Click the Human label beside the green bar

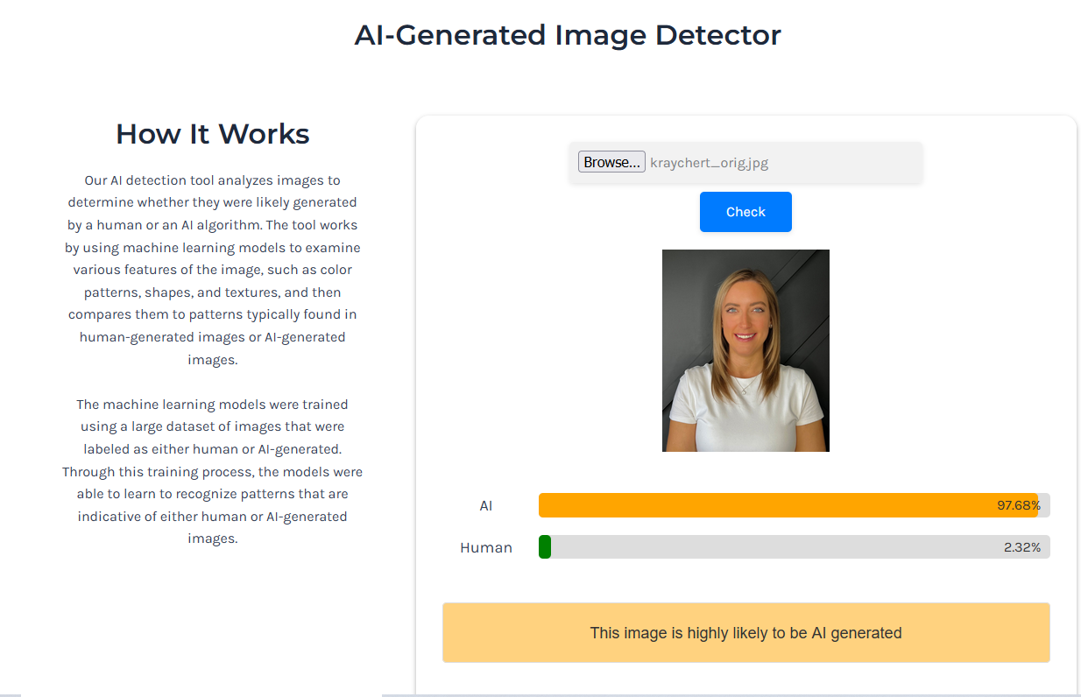point(486,548)
